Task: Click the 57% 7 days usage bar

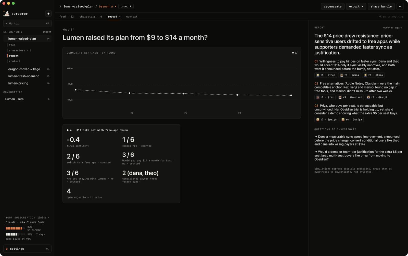Action: point(16,234)
